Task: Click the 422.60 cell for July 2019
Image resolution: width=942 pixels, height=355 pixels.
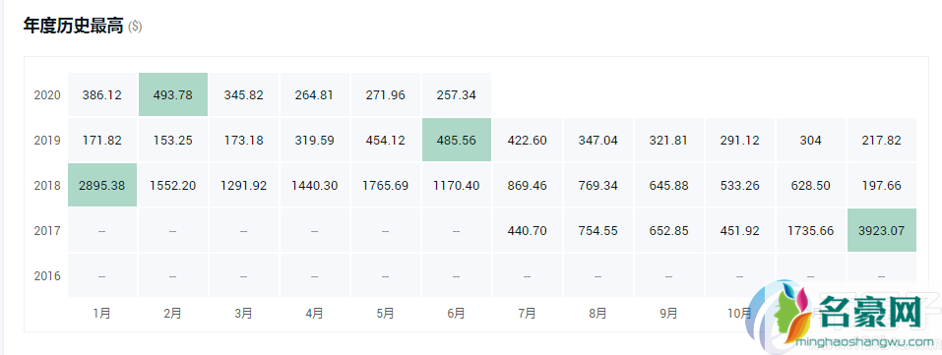Action: click(x=528, y=140)
